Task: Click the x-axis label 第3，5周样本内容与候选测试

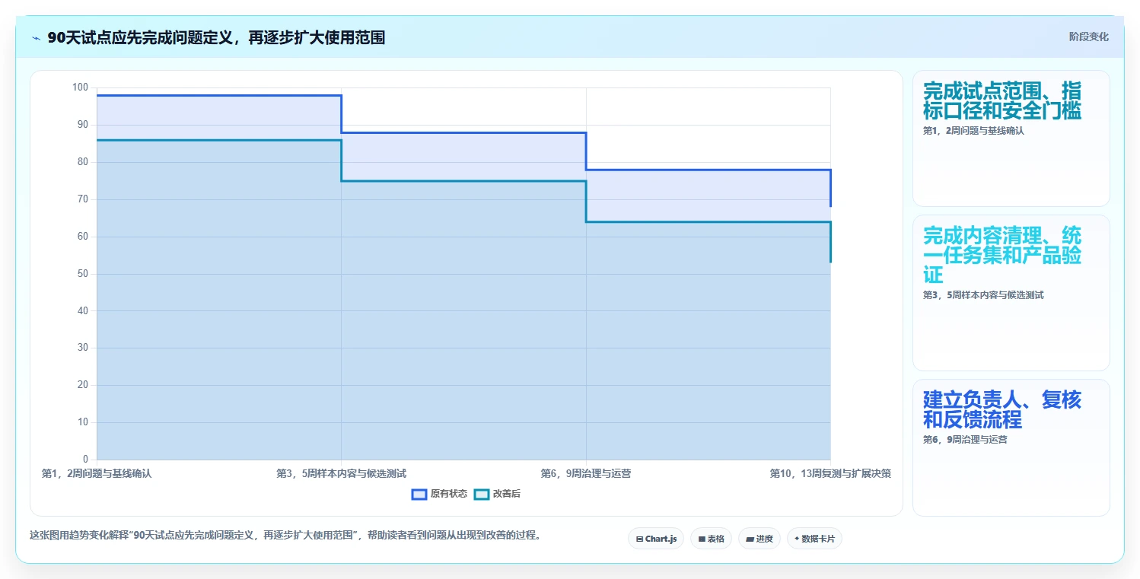Action: coord(341,473)
